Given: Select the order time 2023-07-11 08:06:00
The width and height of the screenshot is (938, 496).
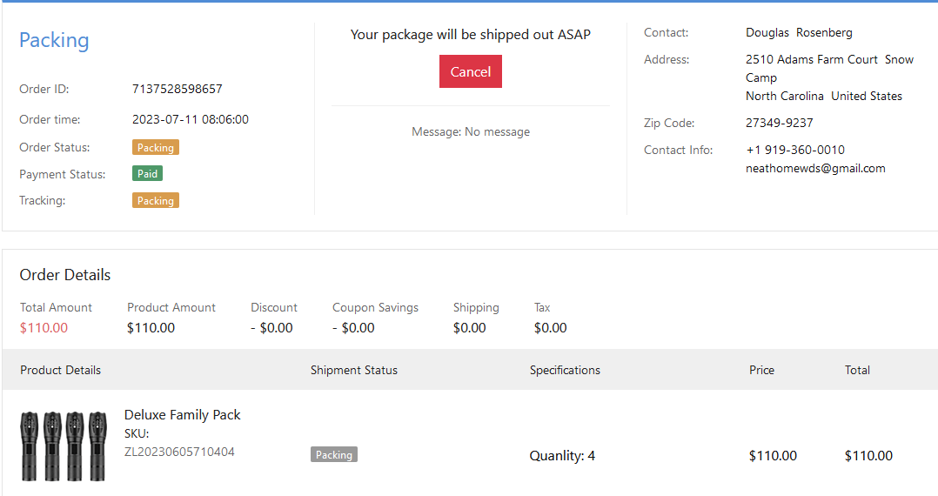Looking at the screenshot, I should [x=190, y=119].
